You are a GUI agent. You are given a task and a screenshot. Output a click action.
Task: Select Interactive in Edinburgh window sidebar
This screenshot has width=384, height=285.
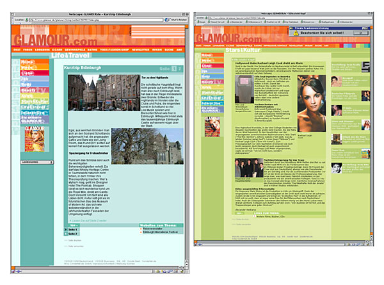(35, 113)
